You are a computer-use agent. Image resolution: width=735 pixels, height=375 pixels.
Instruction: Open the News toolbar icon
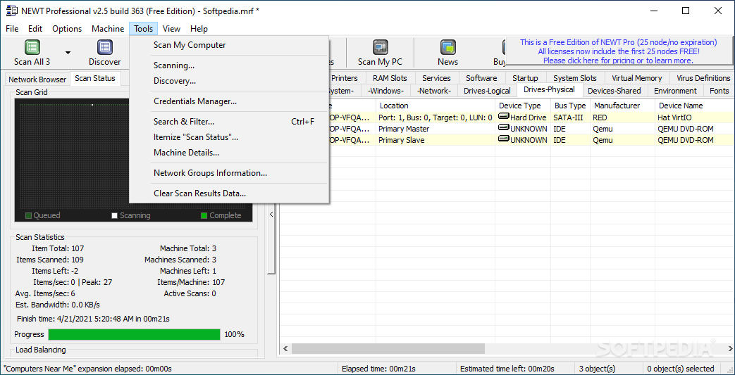[x=448, y=47]
